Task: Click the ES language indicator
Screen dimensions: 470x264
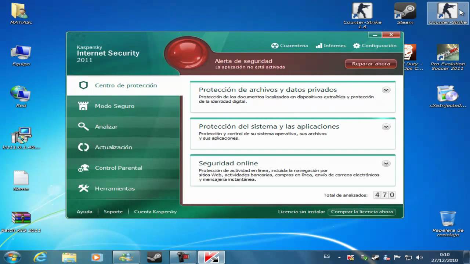Action: [x=326, y=257]
